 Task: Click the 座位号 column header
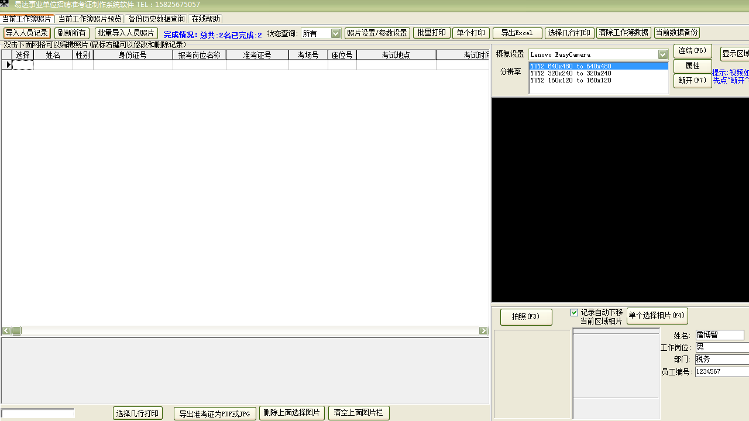tap(342, 55)
